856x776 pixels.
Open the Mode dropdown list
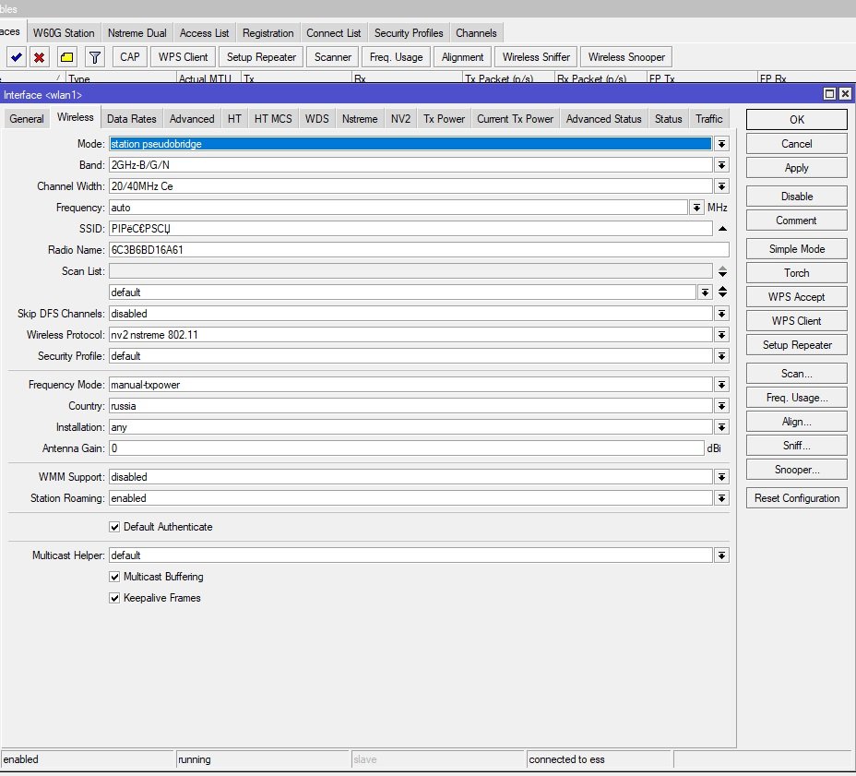(721, 144)
